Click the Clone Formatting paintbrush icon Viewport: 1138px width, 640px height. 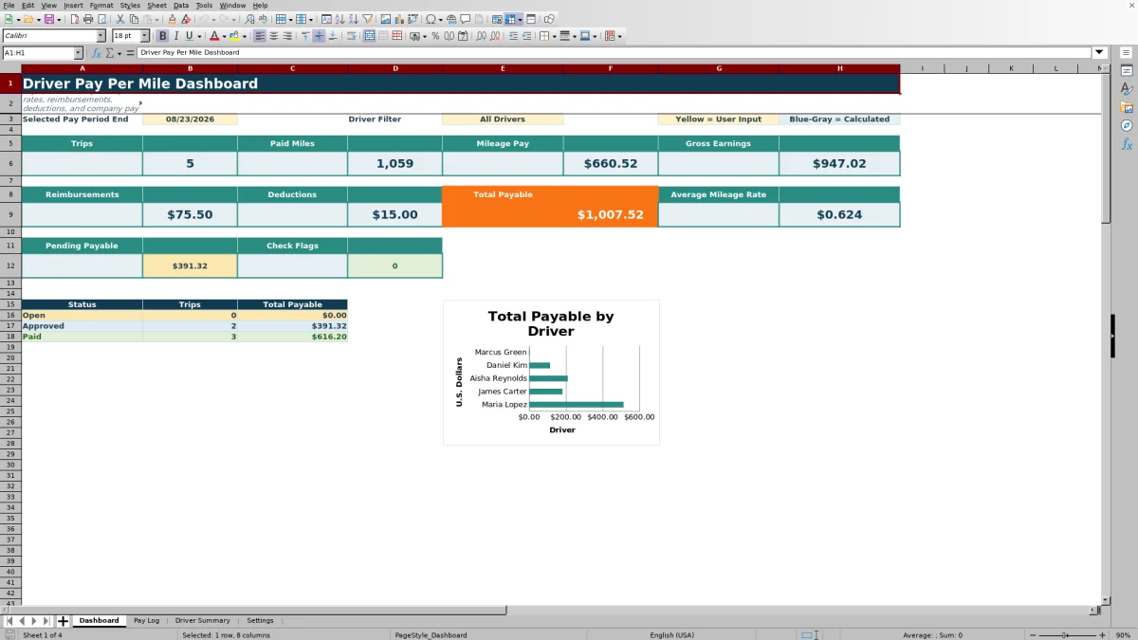click(172, 19)
